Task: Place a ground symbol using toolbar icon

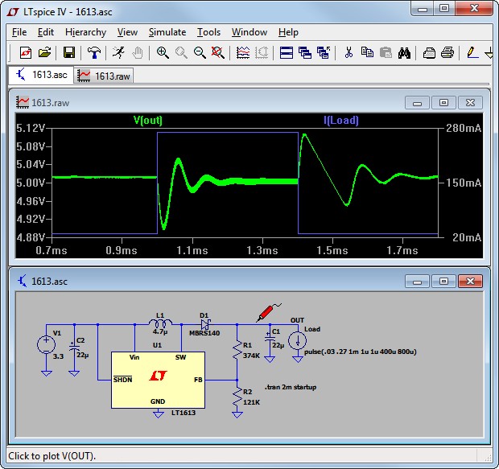Action: pos(489,52)
